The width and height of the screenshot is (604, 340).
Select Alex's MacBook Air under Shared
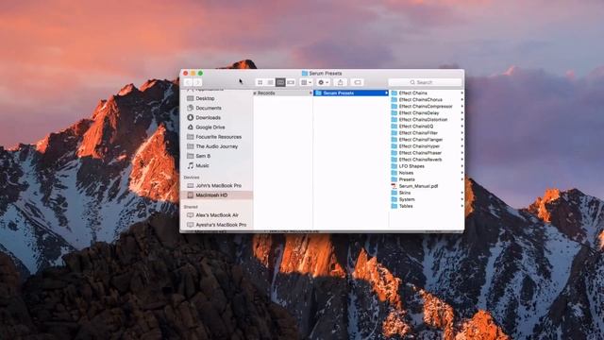click(x=216, y=215)
